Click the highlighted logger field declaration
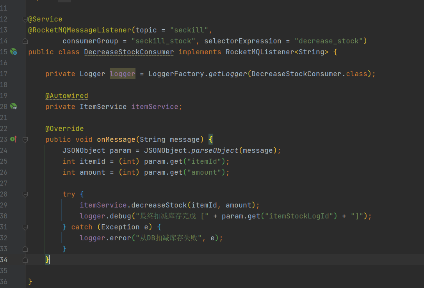 point(123,74)
